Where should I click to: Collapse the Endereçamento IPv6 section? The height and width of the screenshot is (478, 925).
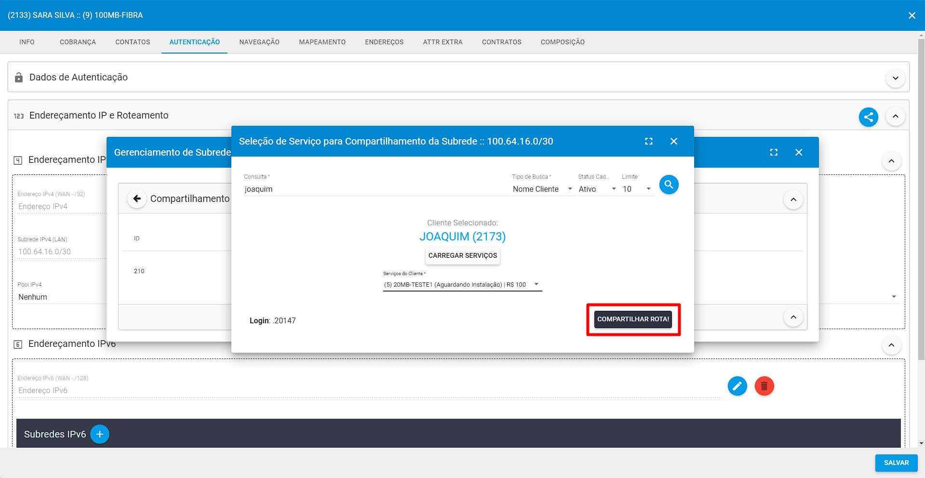point(891,345)
